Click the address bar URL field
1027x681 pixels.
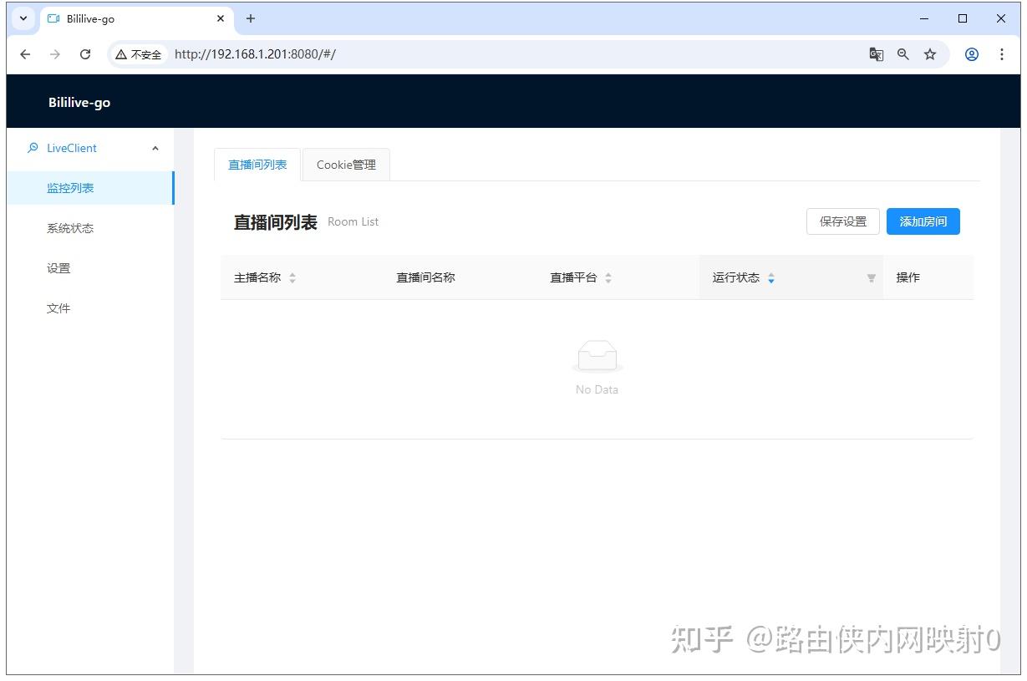[x=501, y=54]
